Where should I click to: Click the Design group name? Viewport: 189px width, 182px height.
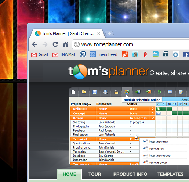pos(78,118)
